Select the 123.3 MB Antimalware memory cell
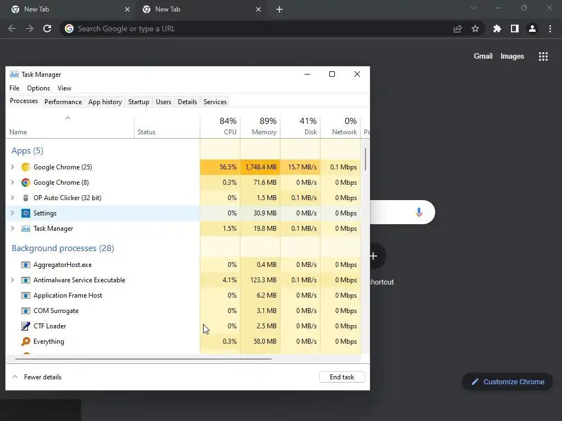 click(x=260, y=280)
